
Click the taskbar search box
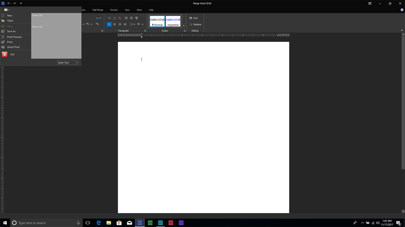46,223
